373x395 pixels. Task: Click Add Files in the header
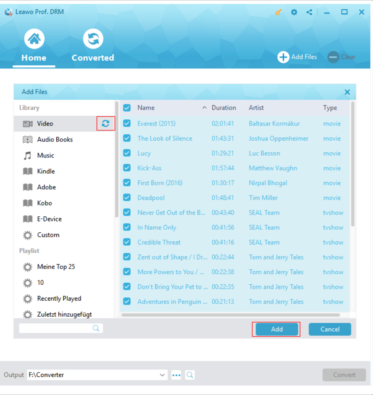(297, 57)
